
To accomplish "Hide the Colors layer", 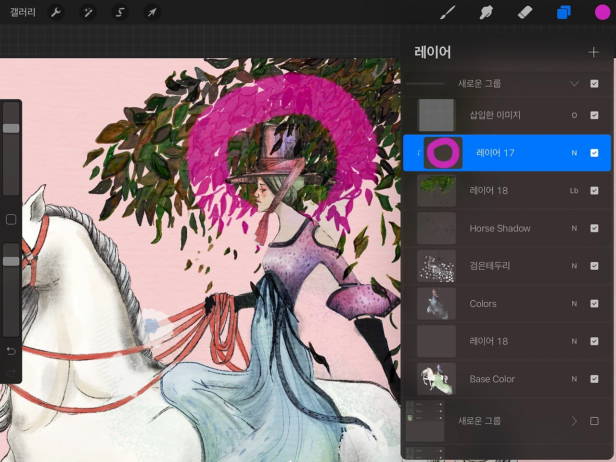I will tap(594, 304).
